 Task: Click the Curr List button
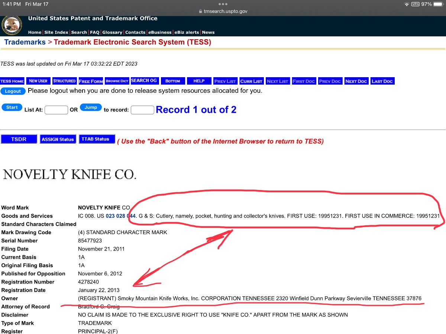[x=252, y=81]
